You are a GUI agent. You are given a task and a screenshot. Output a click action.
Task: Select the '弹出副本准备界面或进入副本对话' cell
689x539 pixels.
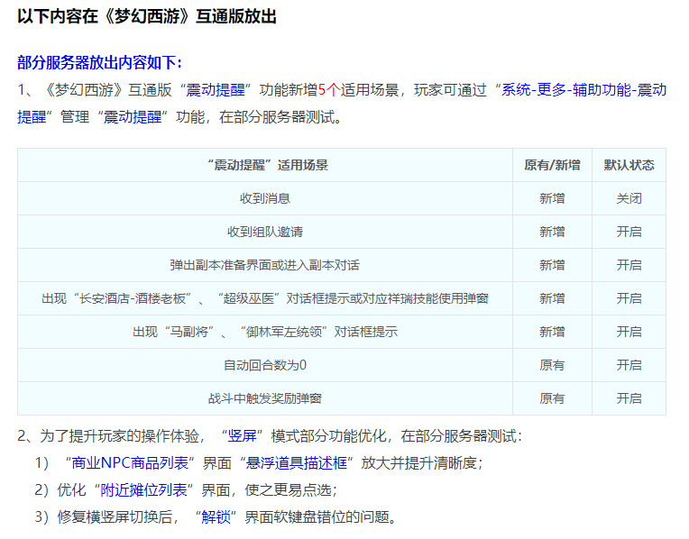click(x=265, y=265)
